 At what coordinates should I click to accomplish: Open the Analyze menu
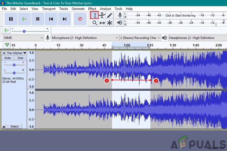105,9
